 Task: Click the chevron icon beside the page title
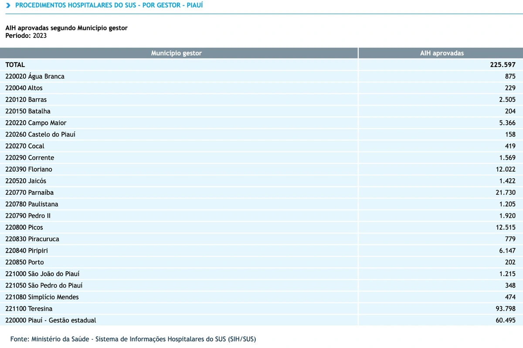click(8, 6)
